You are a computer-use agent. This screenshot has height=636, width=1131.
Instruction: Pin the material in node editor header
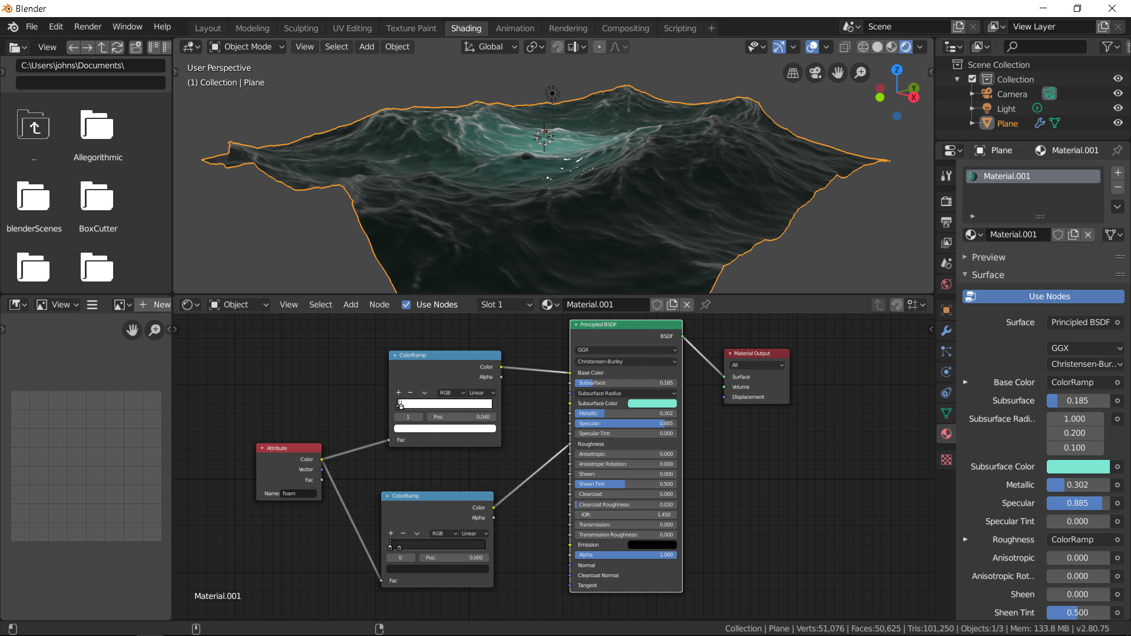[x=705, y=304]
